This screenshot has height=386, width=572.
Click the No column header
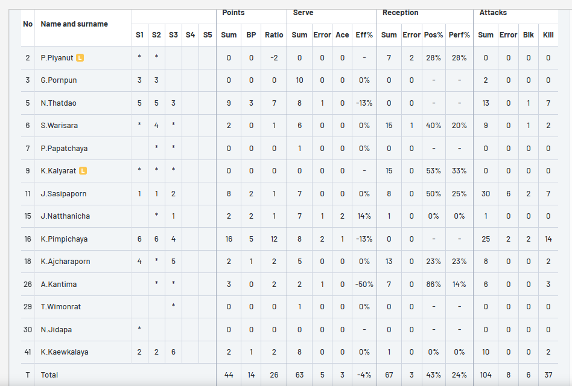coord(28,24)
